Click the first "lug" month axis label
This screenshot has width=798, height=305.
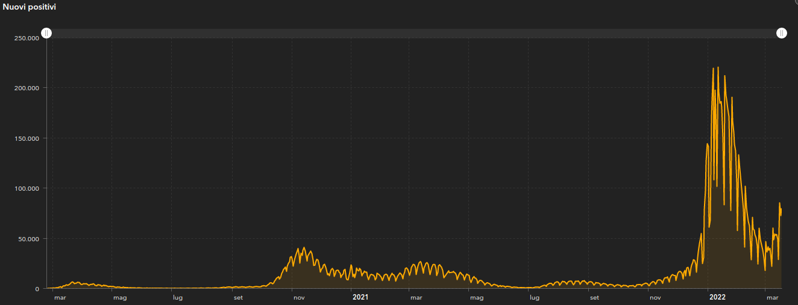click(178, 297)
